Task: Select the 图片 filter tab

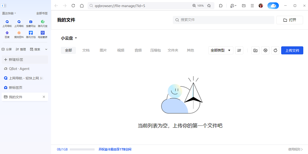Action: pos(103,50)
